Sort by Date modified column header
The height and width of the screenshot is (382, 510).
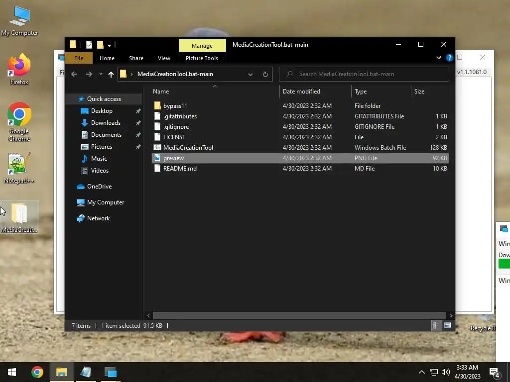coord(315,92)
